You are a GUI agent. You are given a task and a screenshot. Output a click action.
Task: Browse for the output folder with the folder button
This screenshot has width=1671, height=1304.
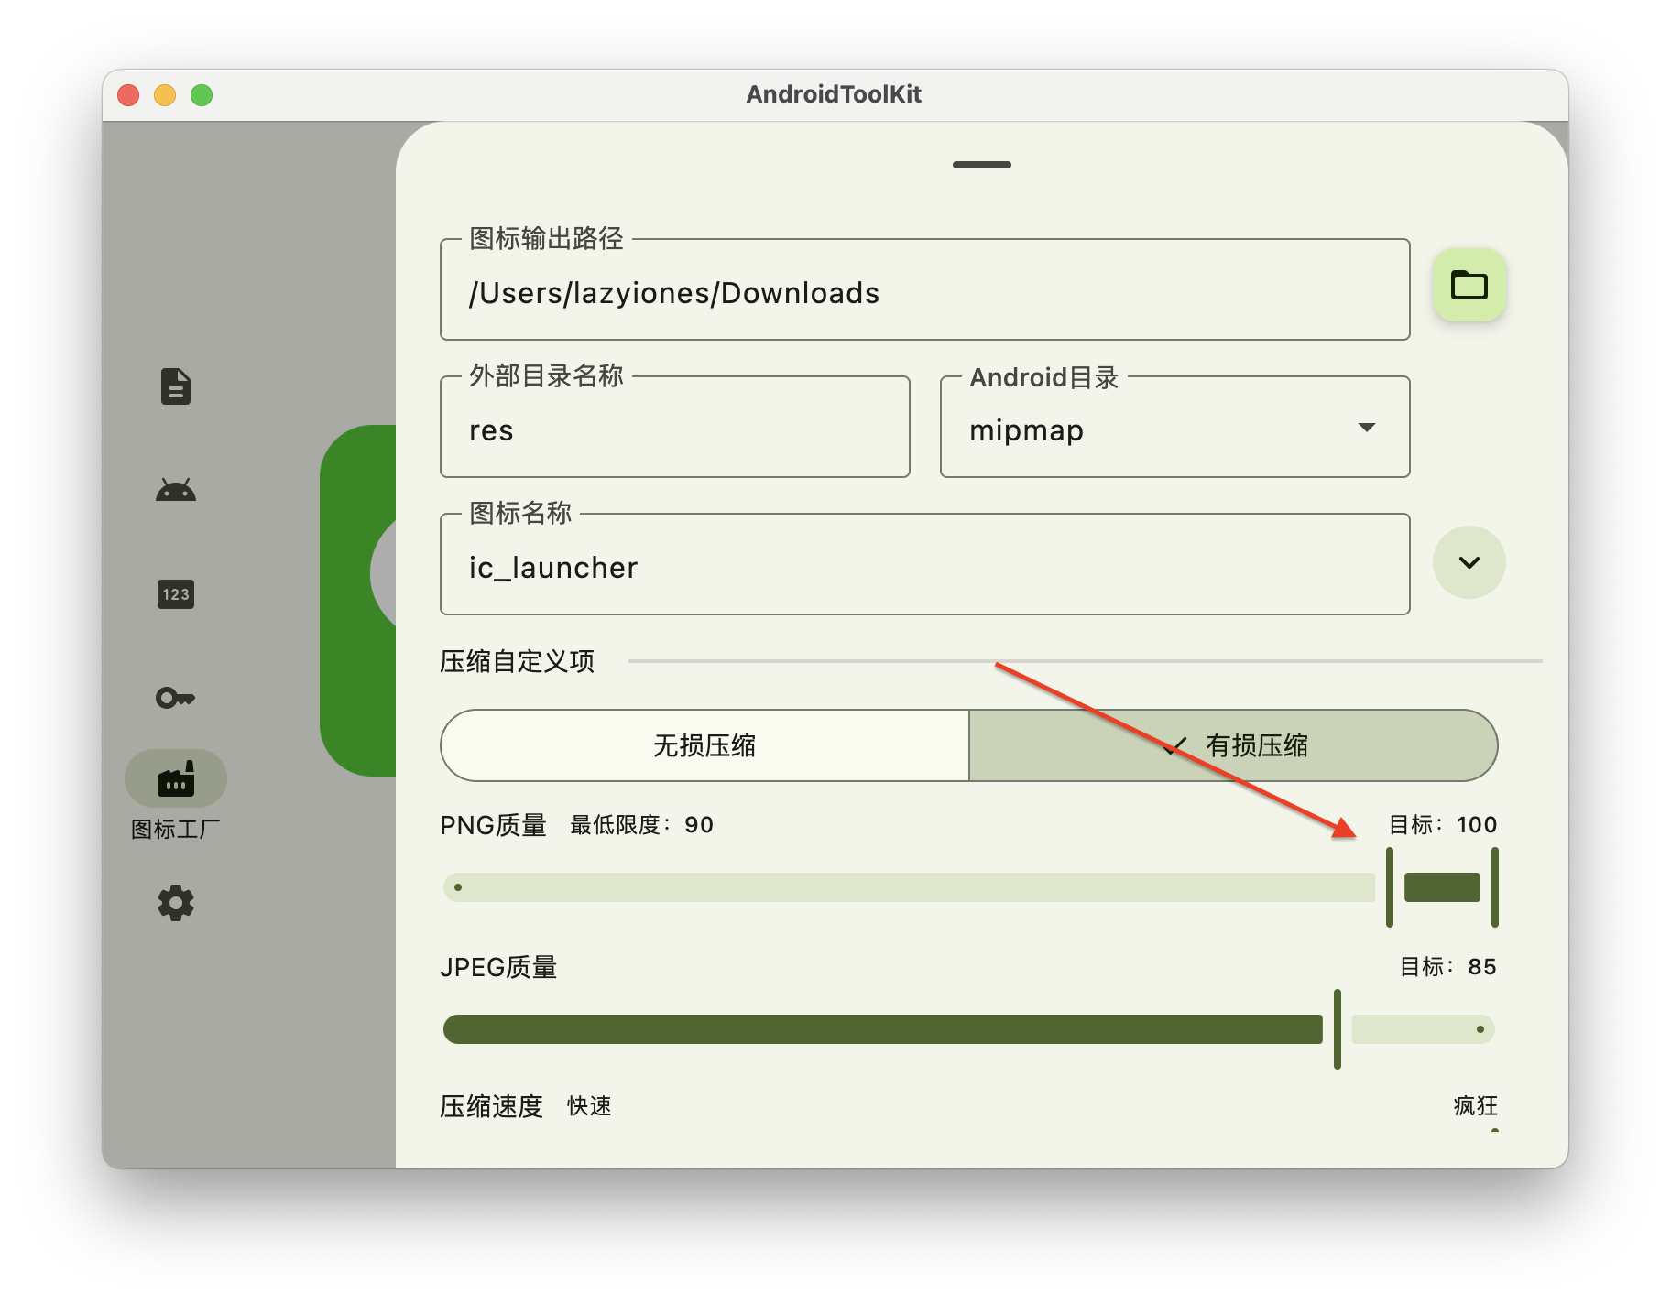1469,285
